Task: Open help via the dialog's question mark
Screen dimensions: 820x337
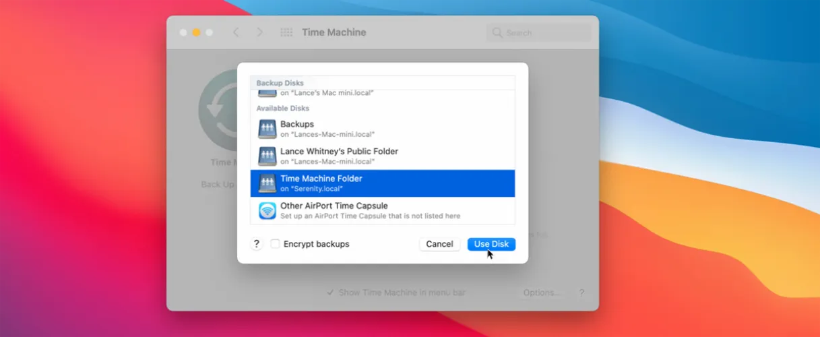Action: (x=256, y=244)
